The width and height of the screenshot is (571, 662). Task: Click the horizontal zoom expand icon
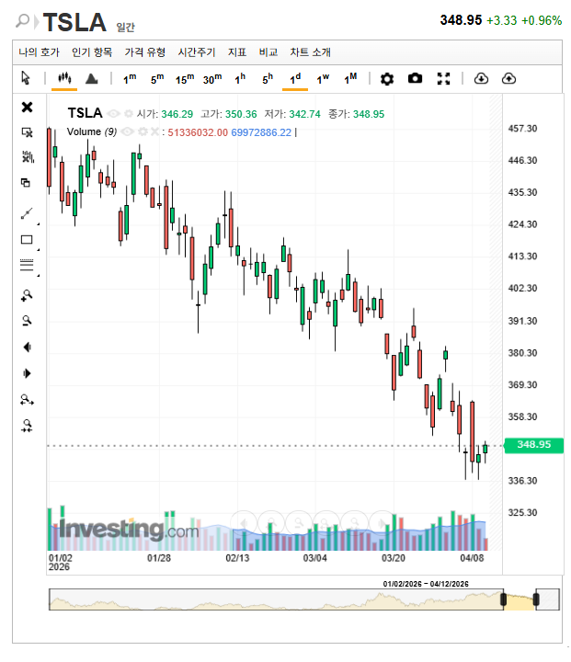click(x=27, y=399)
